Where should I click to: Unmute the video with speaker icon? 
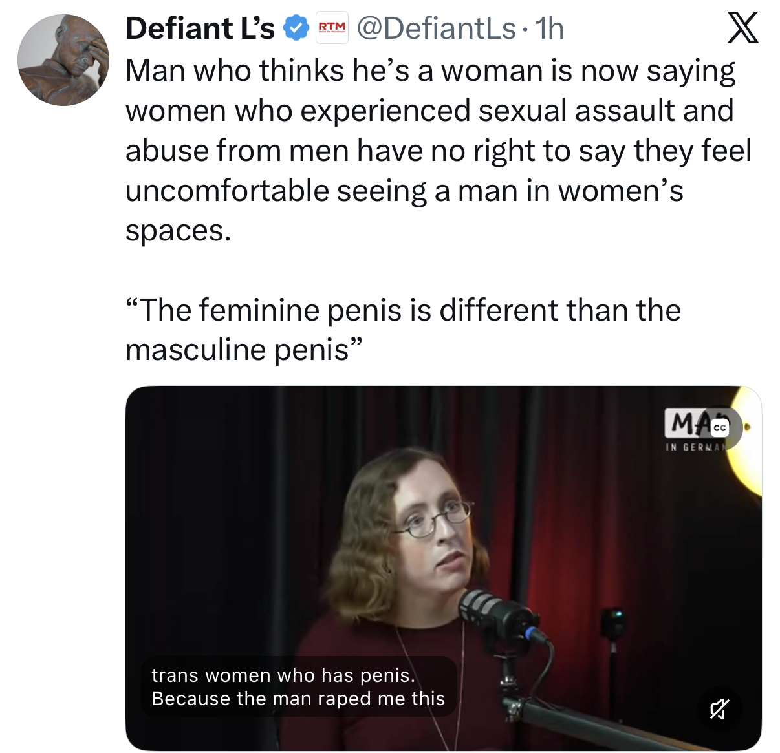click(719, 709)
